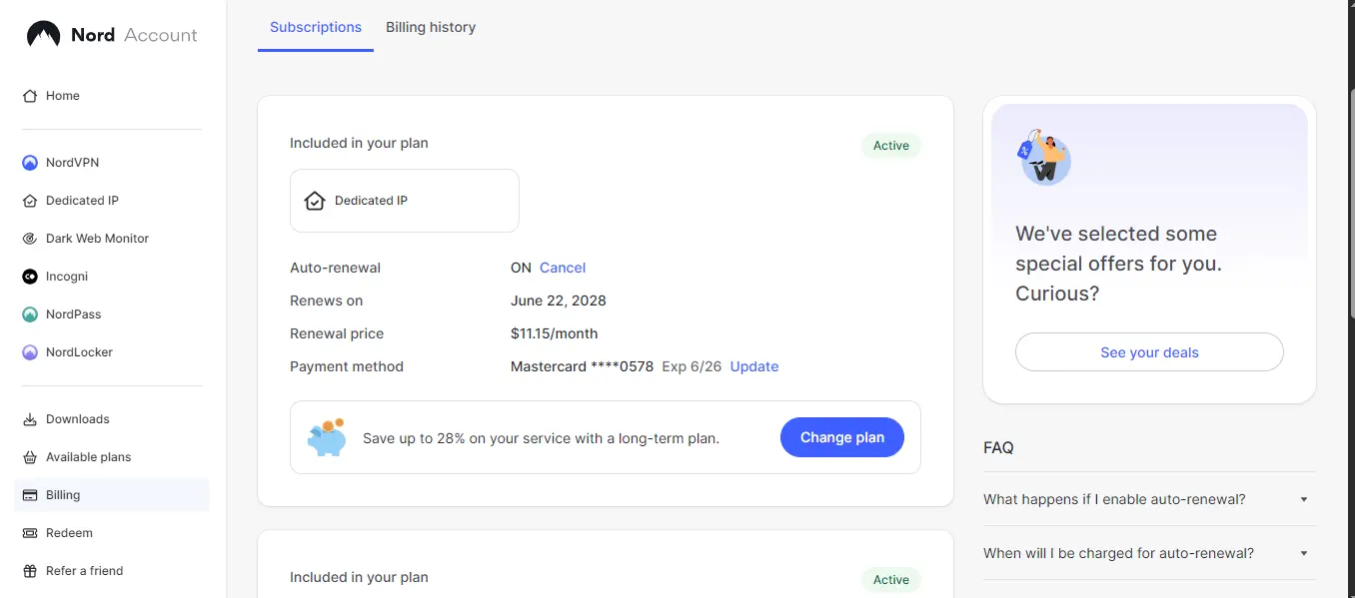1355x598 pixels.
Task: Click the Change plan button
Action: click(x=842, y=437)
